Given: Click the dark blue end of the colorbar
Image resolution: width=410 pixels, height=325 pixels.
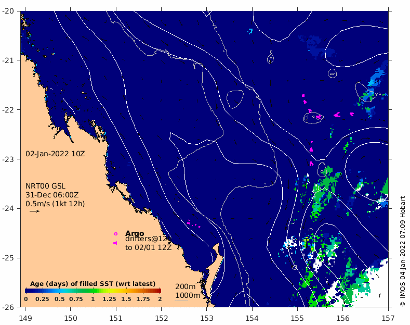Looking at the screenshot, I should pos(27,291).
